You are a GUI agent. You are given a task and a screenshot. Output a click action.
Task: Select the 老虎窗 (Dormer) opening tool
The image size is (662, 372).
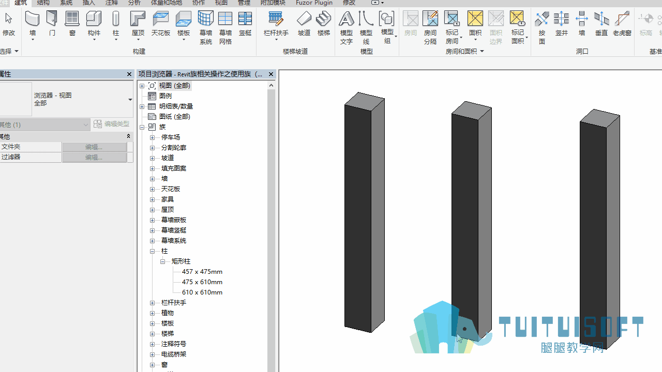(622, 24)
